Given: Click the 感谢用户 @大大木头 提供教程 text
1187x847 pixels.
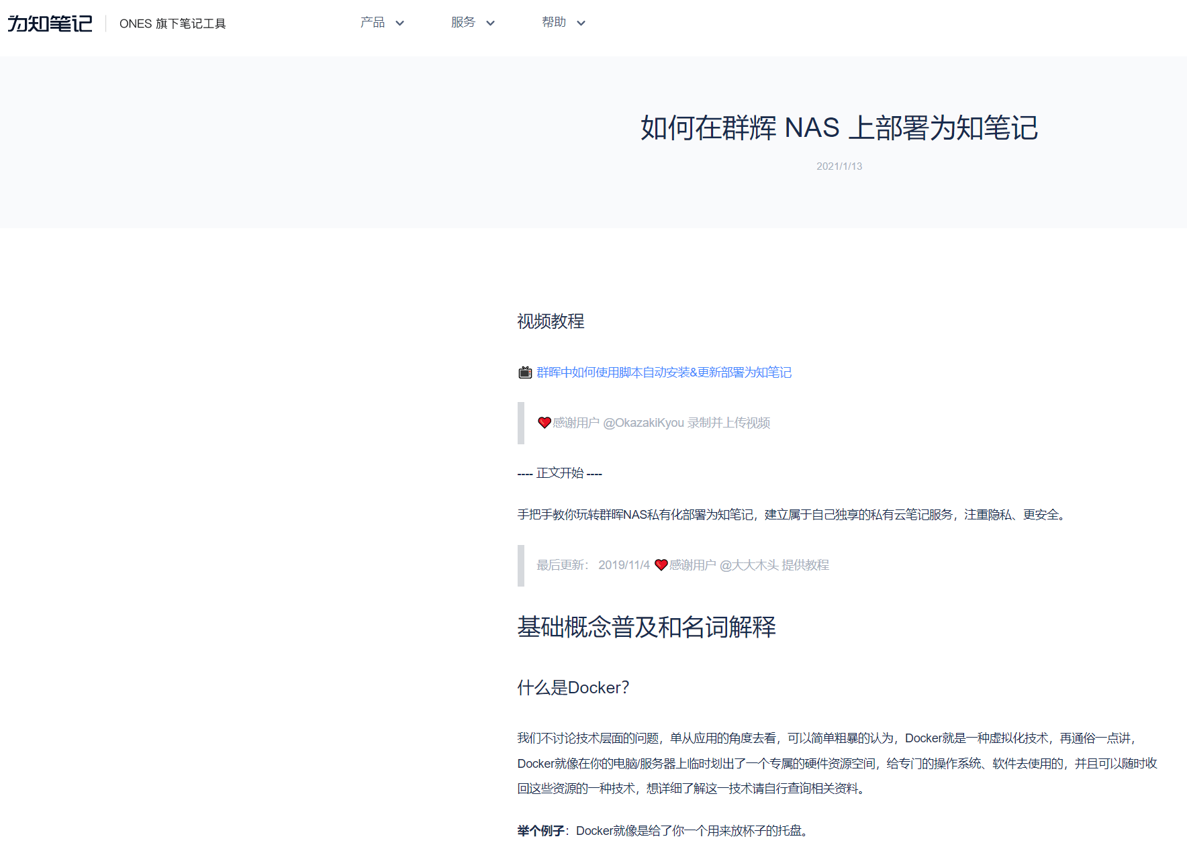Looking at the screenshot, I should tap(749, 565).
